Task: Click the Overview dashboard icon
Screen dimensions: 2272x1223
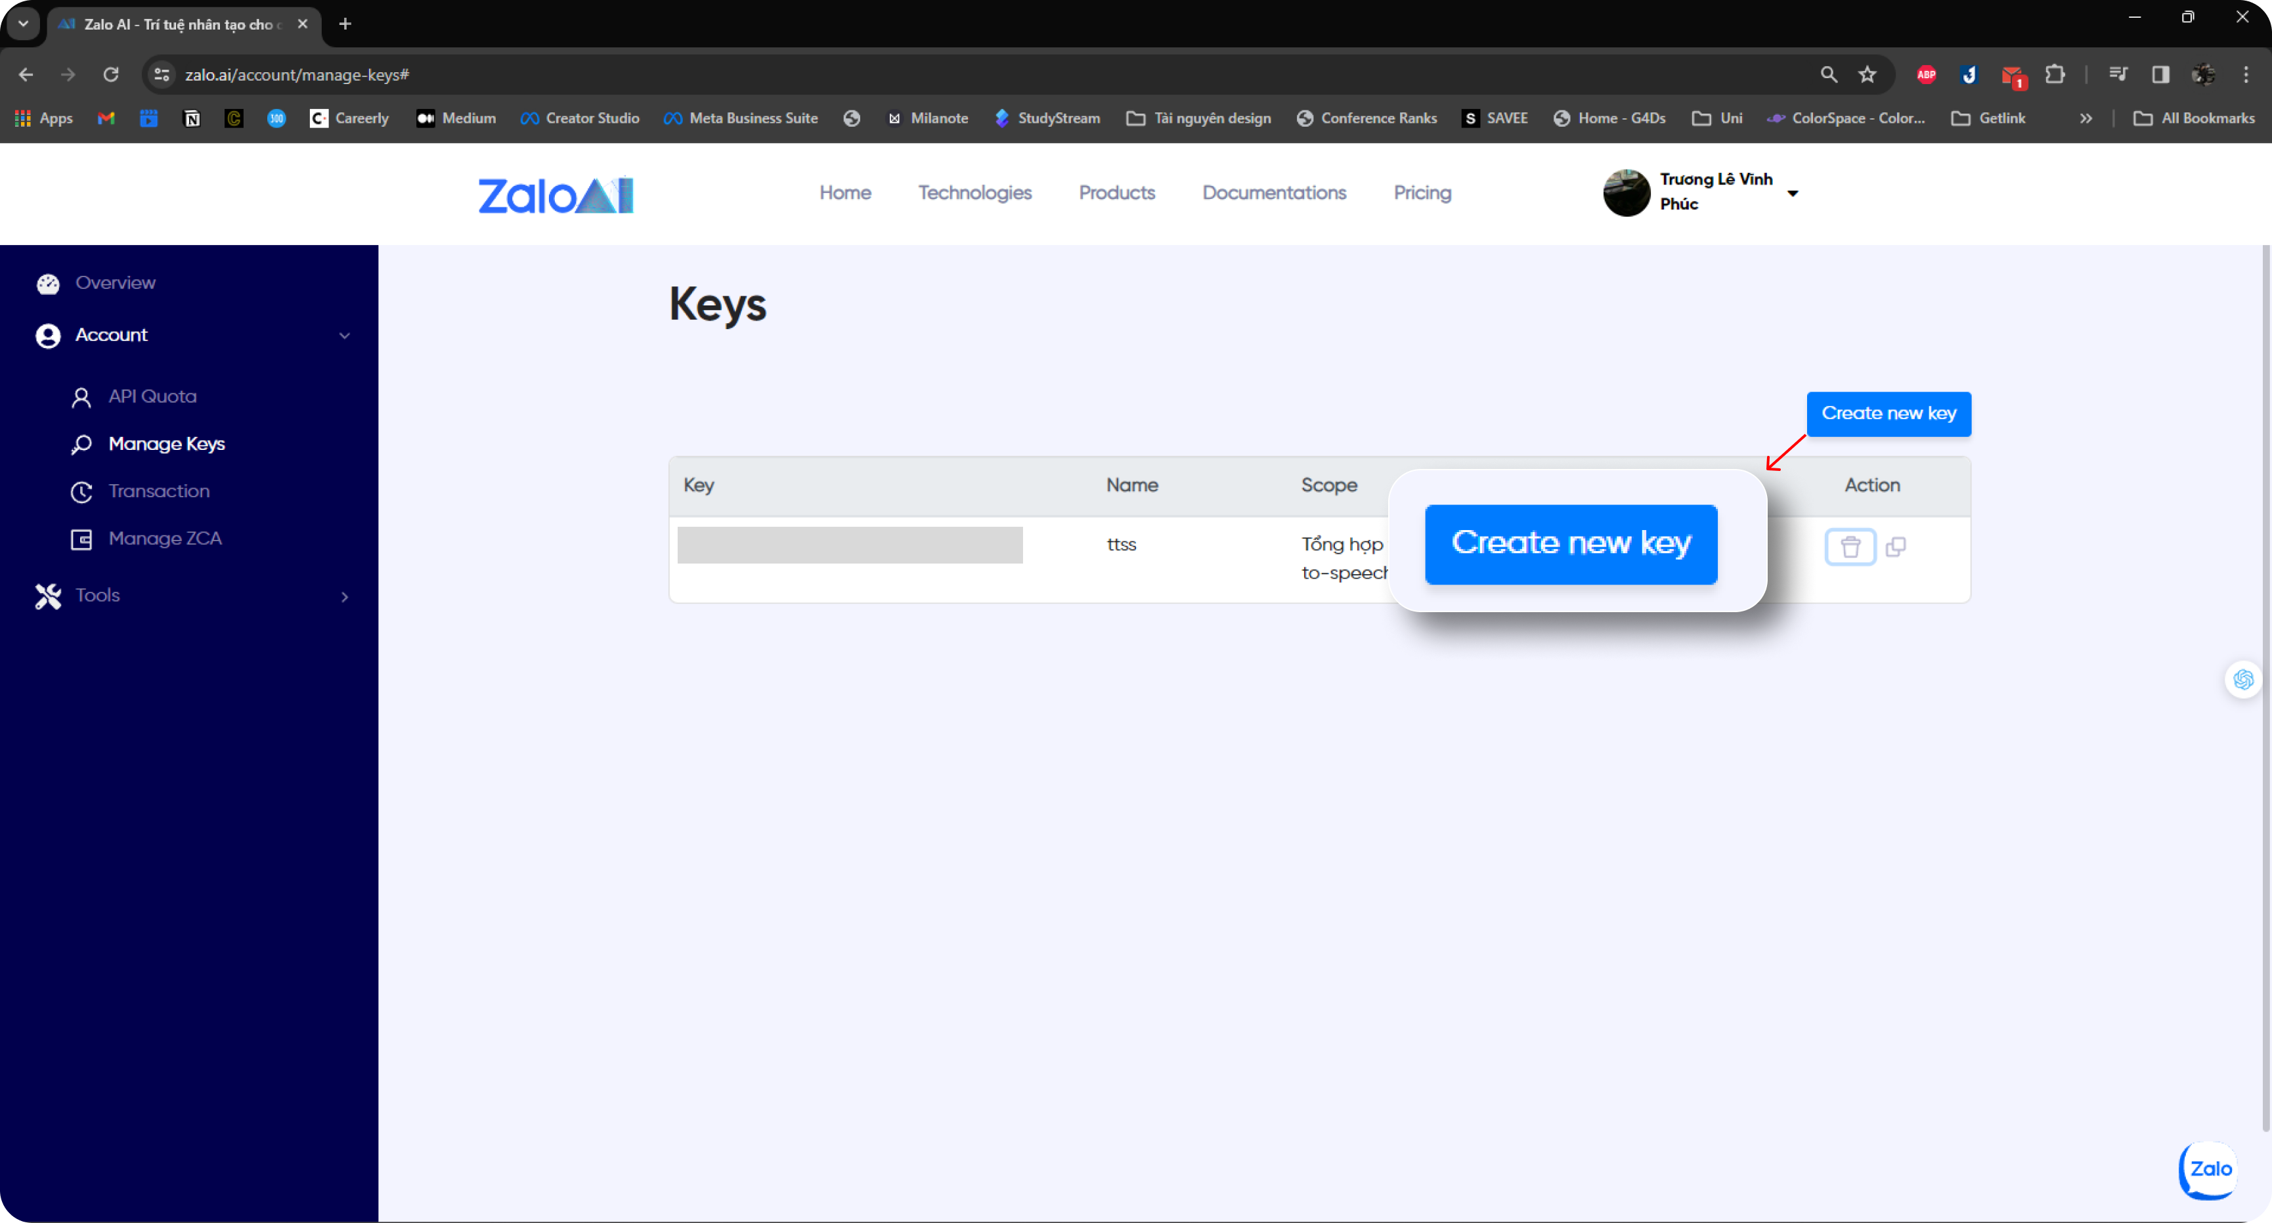Action: pos(48,283)
